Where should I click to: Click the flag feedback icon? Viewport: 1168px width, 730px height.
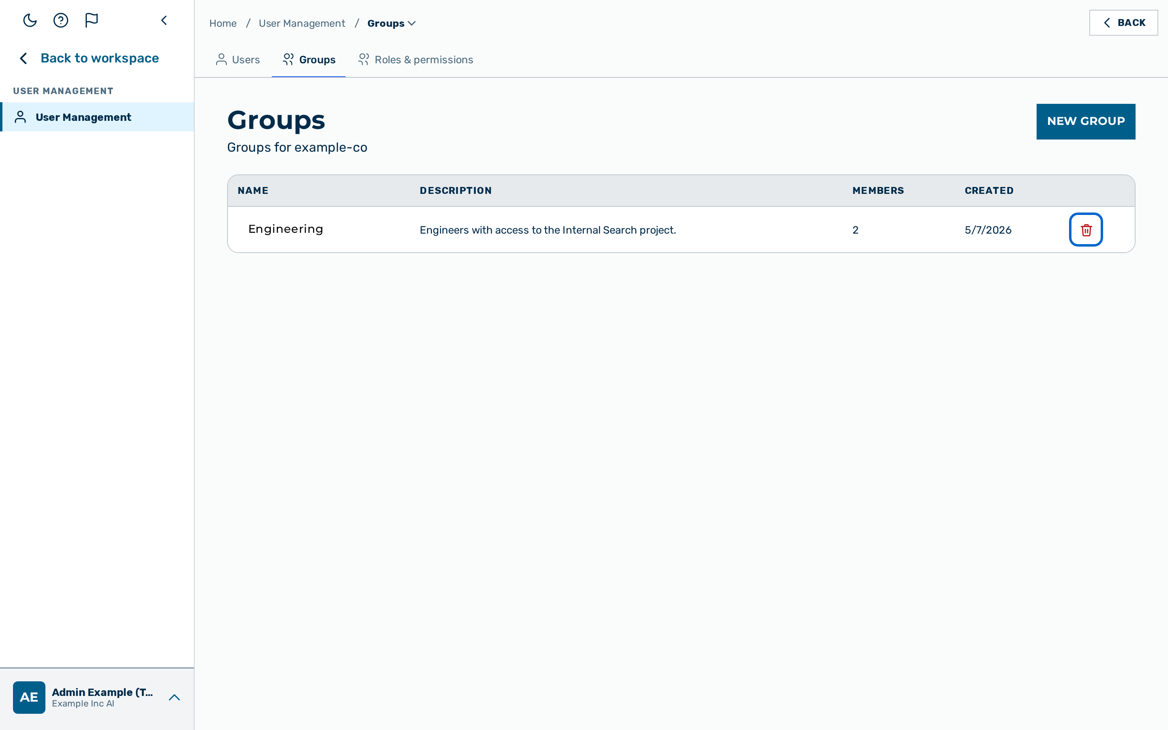click(91, 20)
